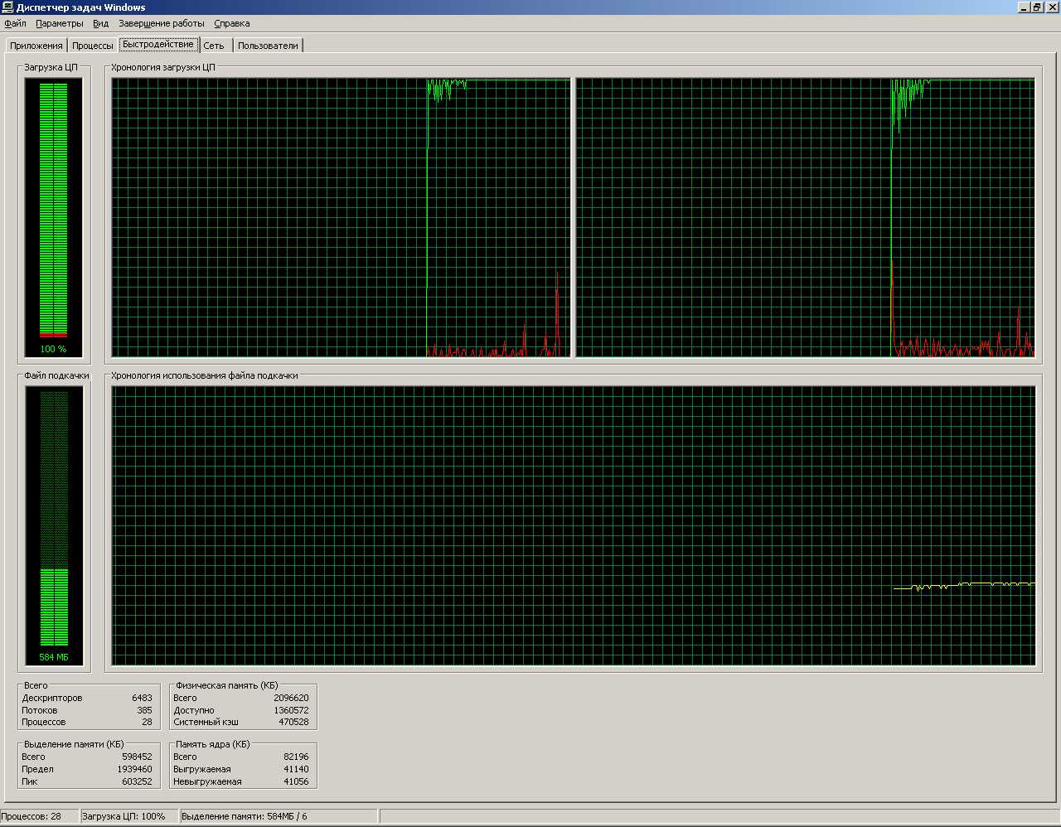Open the Справка menu
Screen dimensions: 1061x827
pos(232,23)
